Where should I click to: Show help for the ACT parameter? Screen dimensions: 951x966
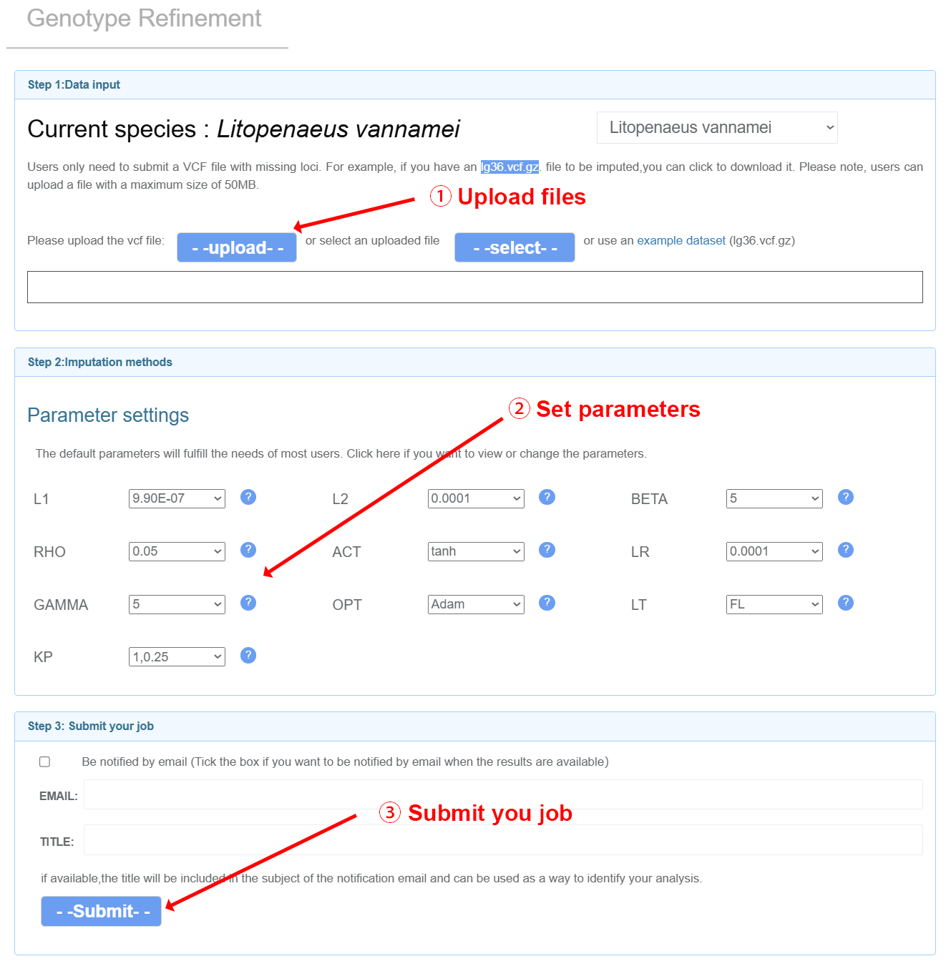point(547,550)
